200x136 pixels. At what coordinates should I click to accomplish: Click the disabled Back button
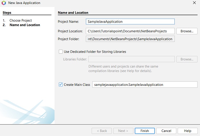[102, 131]
